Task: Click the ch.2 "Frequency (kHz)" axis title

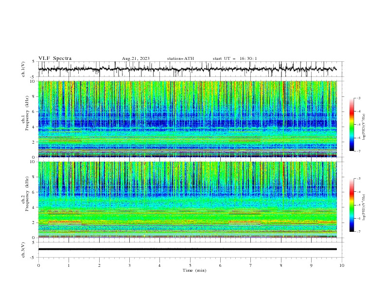Action: (28, 194)
